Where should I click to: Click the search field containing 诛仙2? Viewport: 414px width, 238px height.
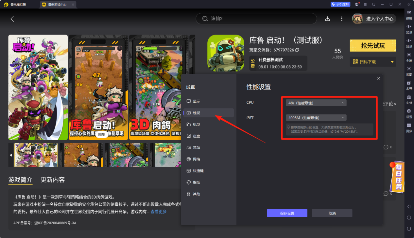tap(256, 19)
